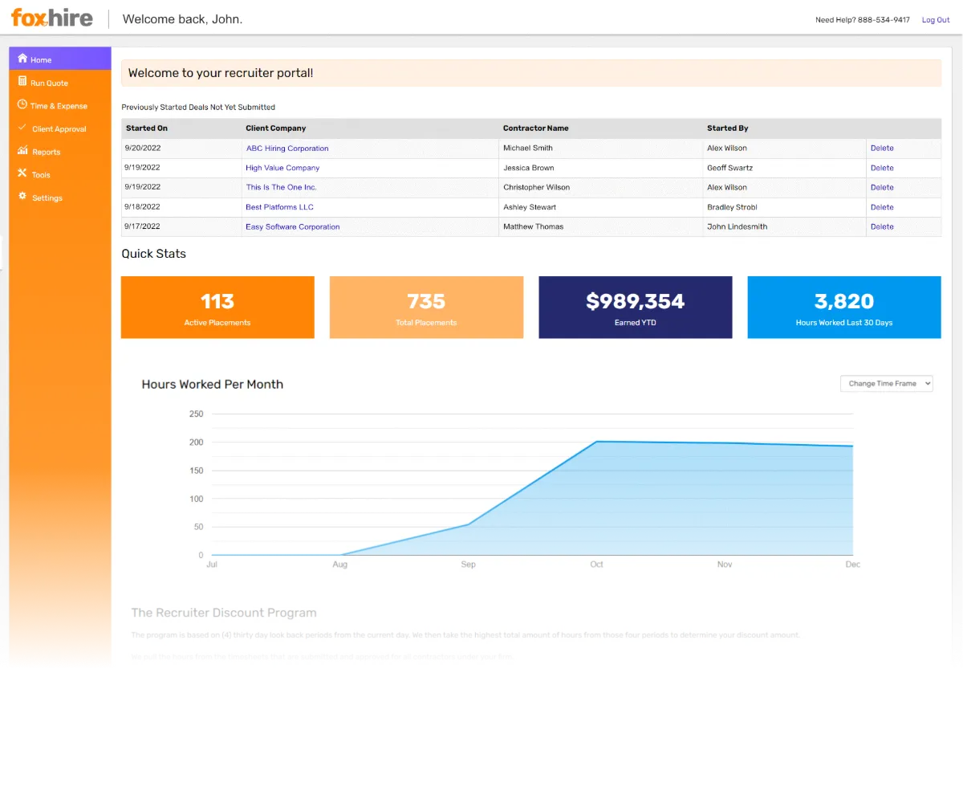Click contractor name Christopher Wilson

pos(537,187)
